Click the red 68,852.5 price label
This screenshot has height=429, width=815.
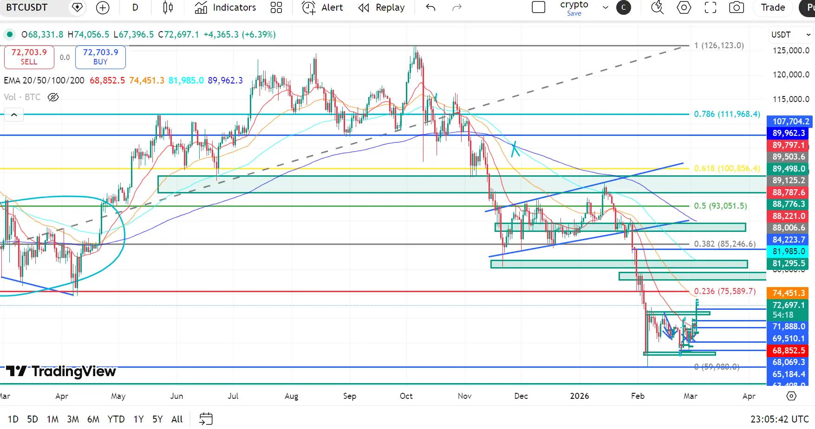(x=788, y=351)
